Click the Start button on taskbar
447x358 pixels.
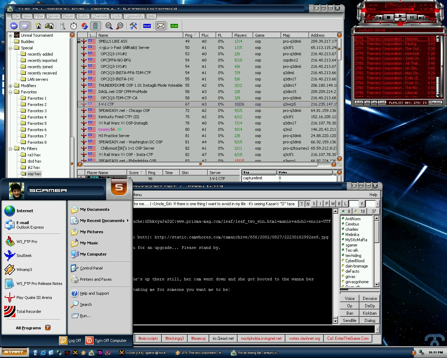(14, 352)
